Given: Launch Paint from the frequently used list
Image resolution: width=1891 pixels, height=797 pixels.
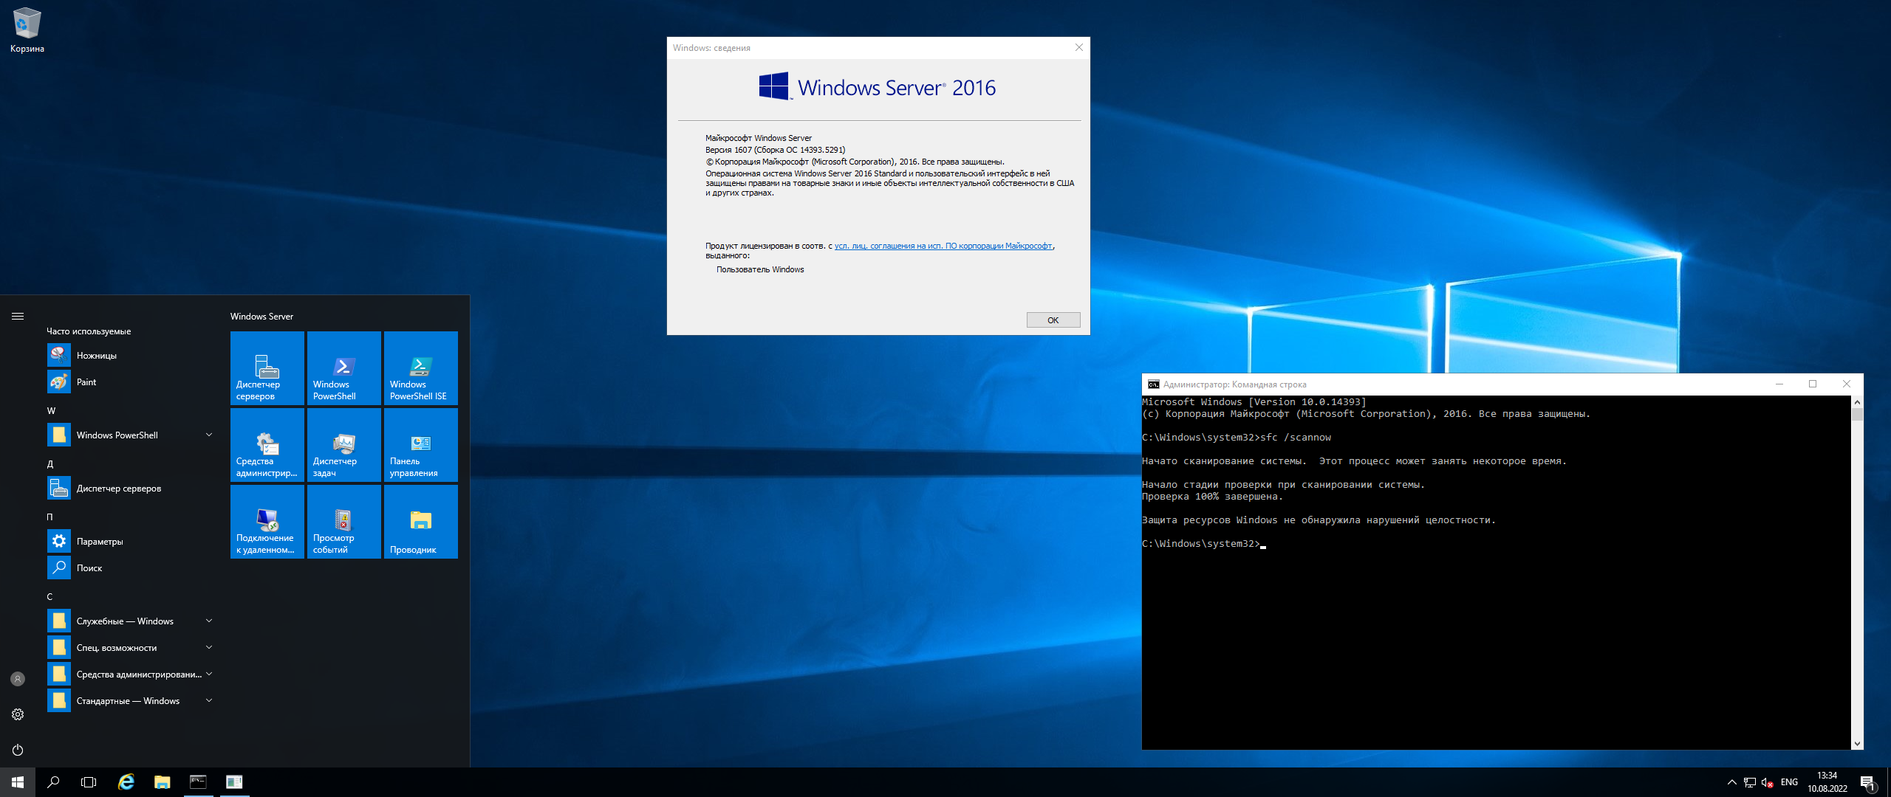Looking at the screenshot, I should click(x=131, y=382).
